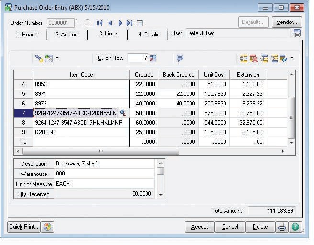The image size is (314, 245).
Task: Click the Delete button
Action: (260, 227)
